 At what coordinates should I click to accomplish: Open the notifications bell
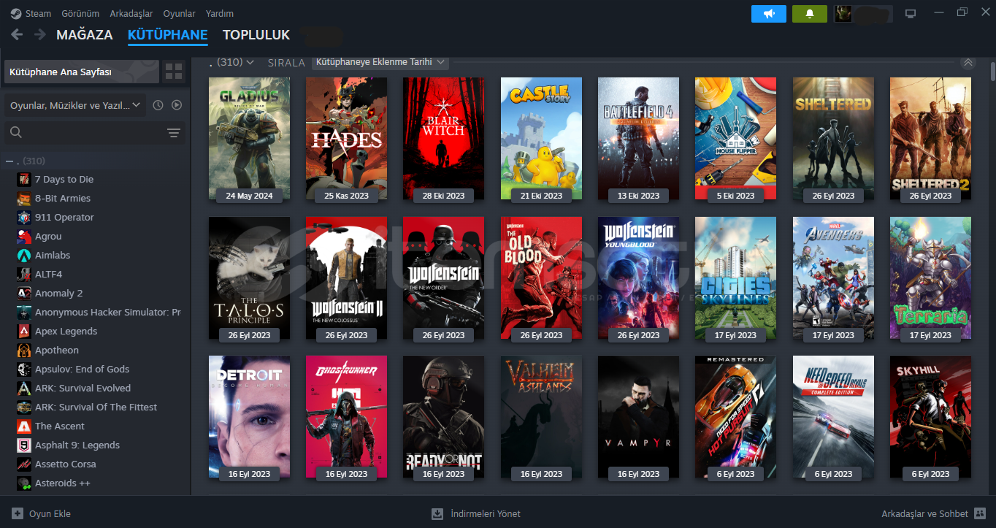tap(809, 14)
